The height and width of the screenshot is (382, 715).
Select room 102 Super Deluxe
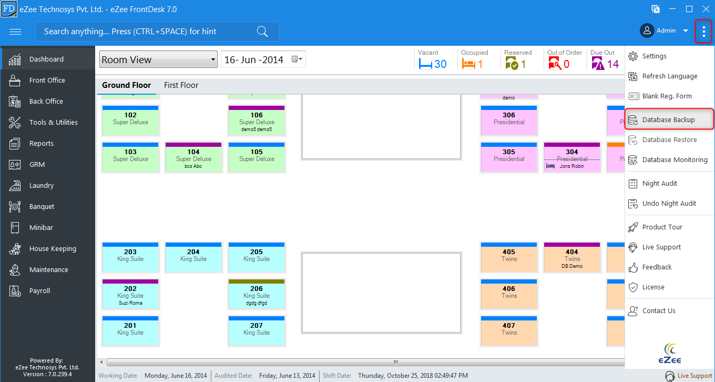pos(130,120)
